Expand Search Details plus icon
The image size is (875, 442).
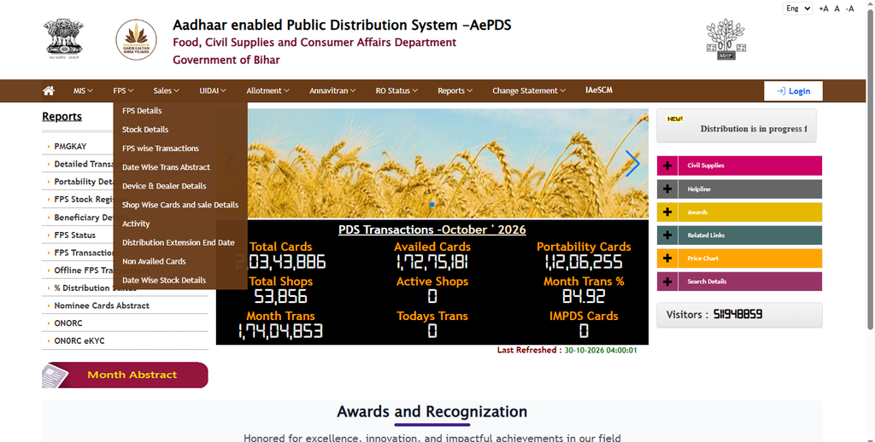(667, 282)
